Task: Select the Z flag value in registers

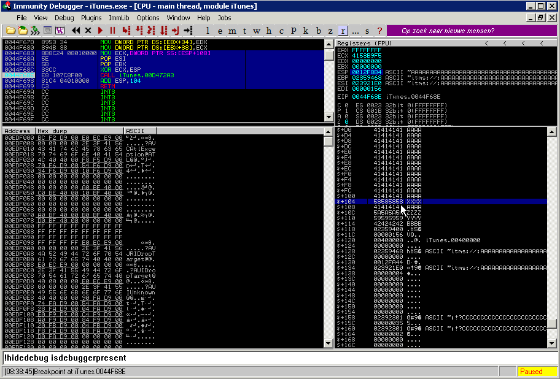Action: (346, 121)
